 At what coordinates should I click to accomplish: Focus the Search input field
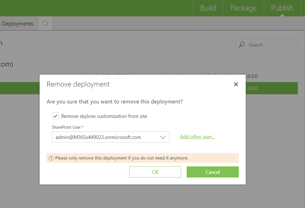[266, 45]
